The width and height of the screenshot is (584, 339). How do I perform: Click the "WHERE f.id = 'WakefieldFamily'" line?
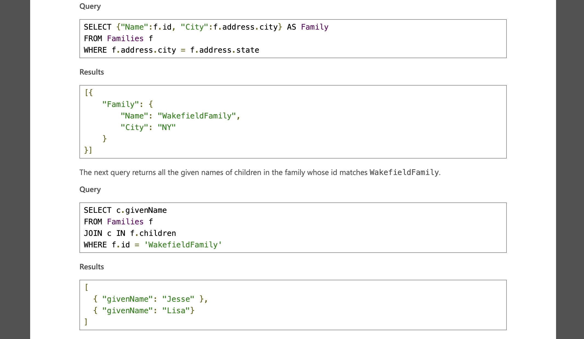(153, 245)
